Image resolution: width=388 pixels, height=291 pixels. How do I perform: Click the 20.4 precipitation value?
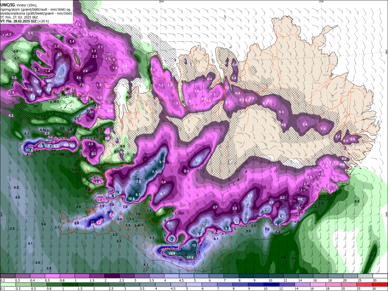[x=172, y=253]
